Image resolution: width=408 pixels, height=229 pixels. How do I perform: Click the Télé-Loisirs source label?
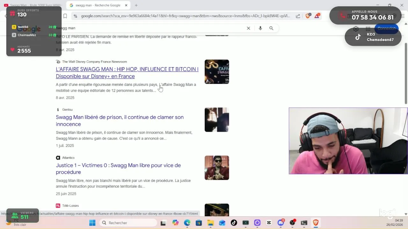click(x=70, y=205)
